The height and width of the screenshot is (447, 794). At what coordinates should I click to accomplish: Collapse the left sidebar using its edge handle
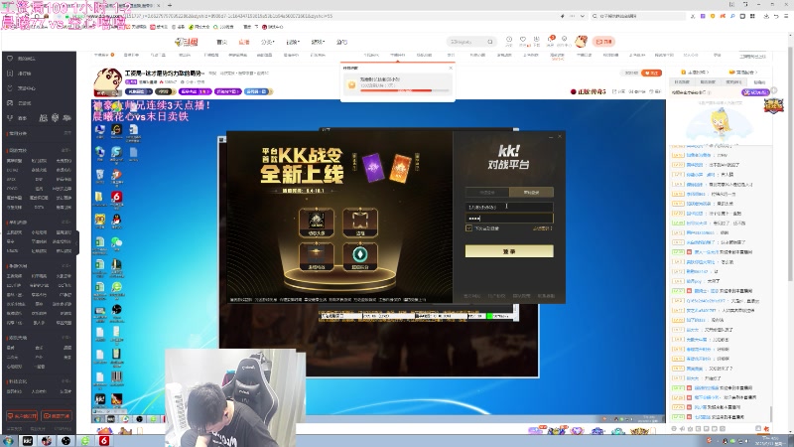tap(77, 242)
